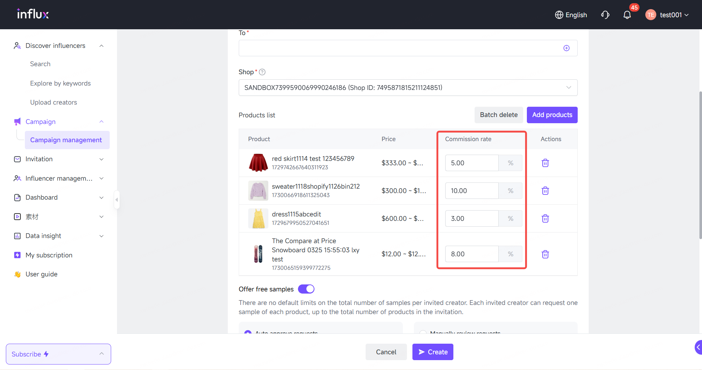
Task: Open the Shop selection dropdown
Action: click(408, 88)
